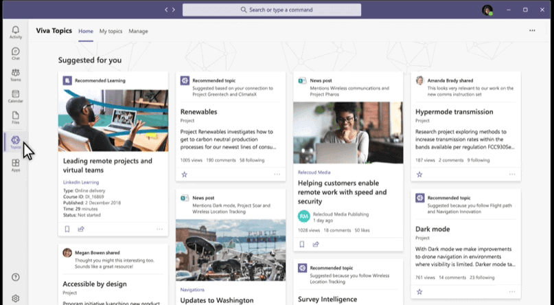Viewport: 554px width, 305px height.
Task: Open Settings gear in the sidebar
Action: 15,298
